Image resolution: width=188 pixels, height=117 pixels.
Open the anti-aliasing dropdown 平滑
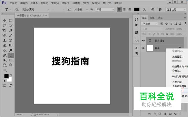105,10
